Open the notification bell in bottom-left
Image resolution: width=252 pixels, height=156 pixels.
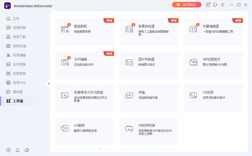click(x=18, y=150)
